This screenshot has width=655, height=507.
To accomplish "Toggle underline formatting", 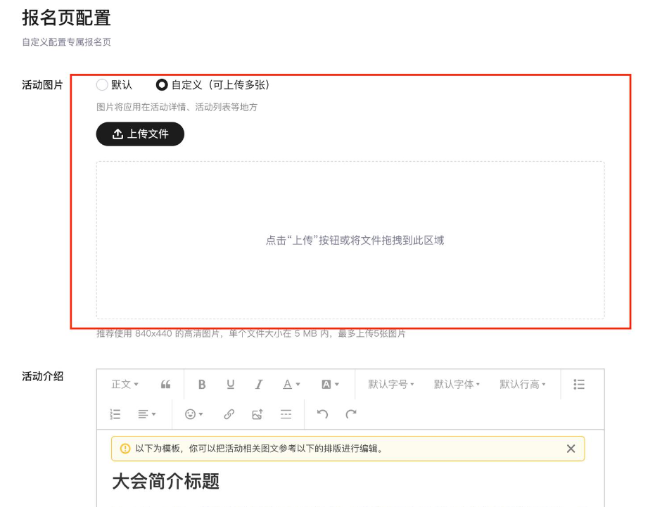I will [230, 384].
